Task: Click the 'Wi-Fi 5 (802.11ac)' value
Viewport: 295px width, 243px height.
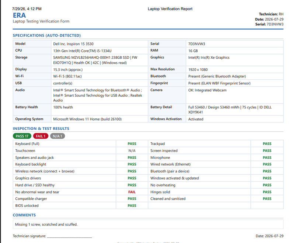Action: tap(67, 76)
